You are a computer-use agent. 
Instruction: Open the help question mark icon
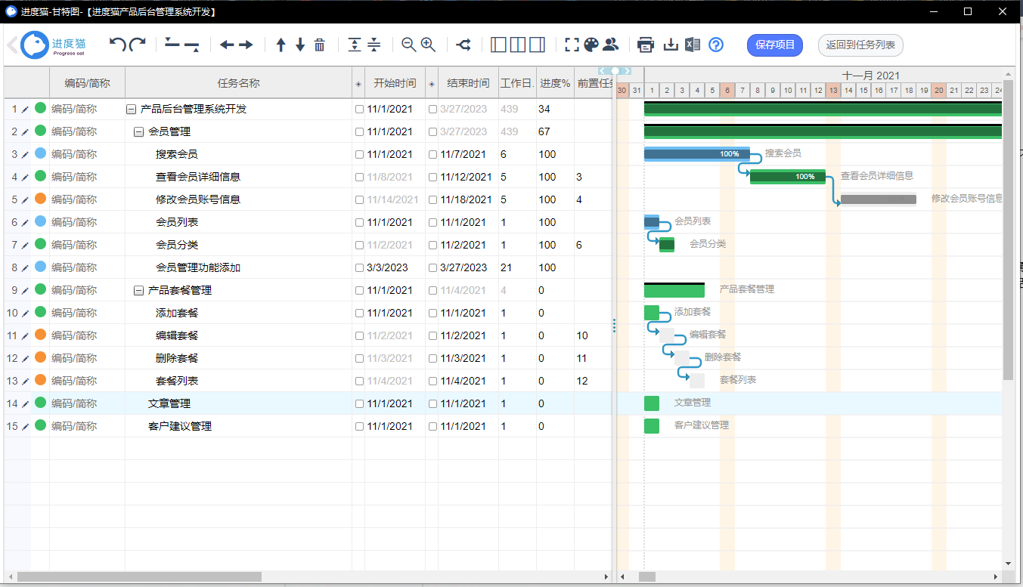point(716,45)
